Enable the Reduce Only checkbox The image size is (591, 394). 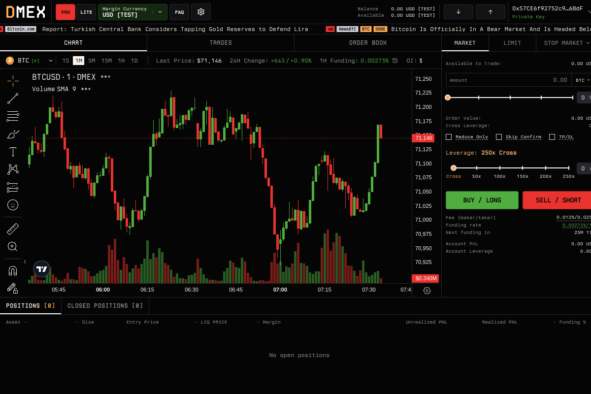[448, 136]
